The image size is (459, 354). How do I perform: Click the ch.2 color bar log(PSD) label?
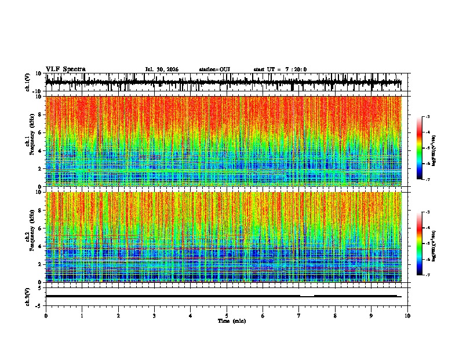(434, 246)
